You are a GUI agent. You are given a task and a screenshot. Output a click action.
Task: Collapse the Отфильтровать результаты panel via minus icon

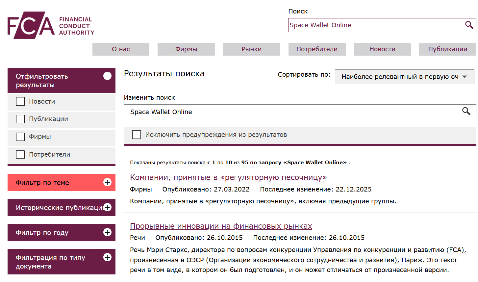[x=107, y=76]
